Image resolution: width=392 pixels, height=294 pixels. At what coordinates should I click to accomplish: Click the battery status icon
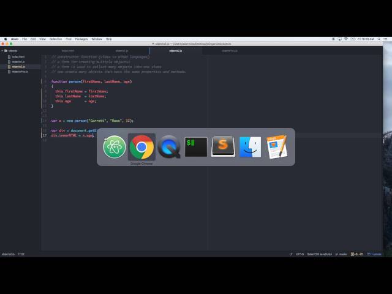coord(353,39)
